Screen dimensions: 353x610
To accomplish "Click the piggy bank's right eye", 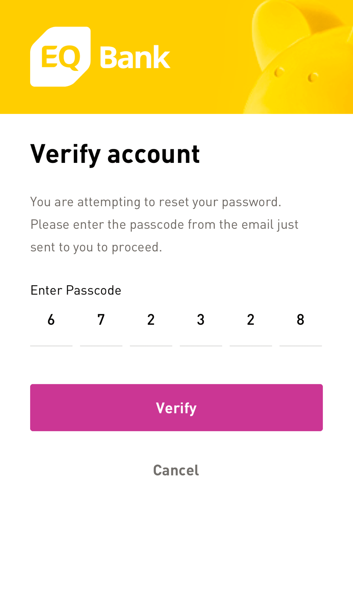I will coord(313,77).
